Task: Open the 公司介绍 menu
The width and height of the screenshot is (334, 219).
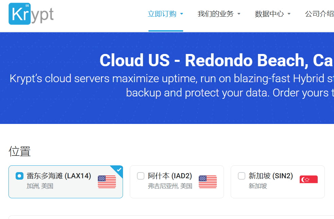Action: click(x=319, y=14)
